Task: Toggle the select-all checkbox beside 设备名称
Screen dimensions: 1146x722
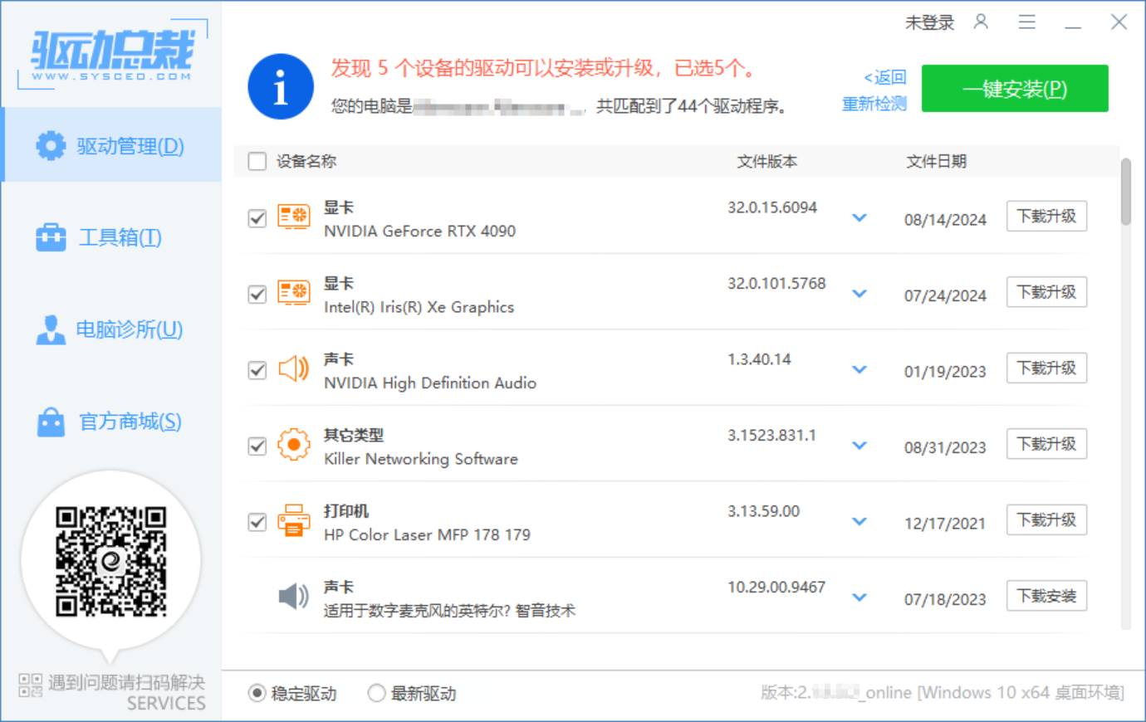Action: pyautogui.click(x=257, y=161)
